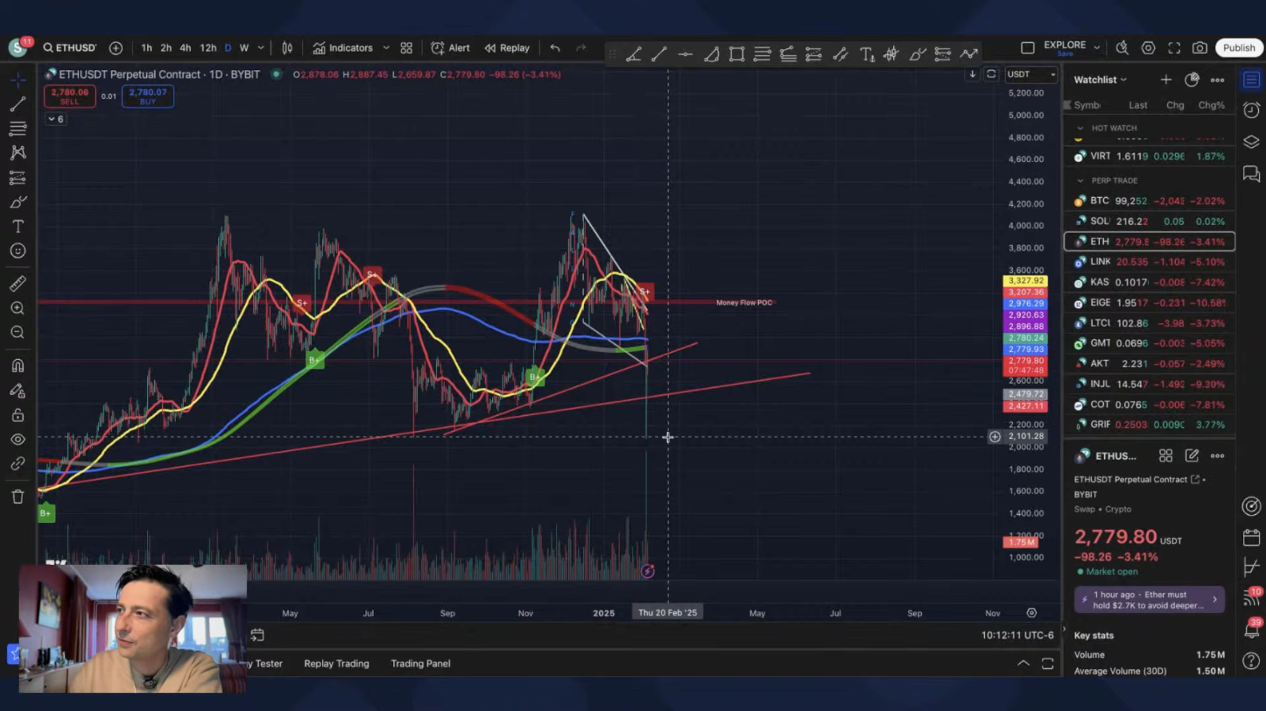
Task: Toggle stay in drawing mode pencil-lock
Action: click(x=18, y=391)
